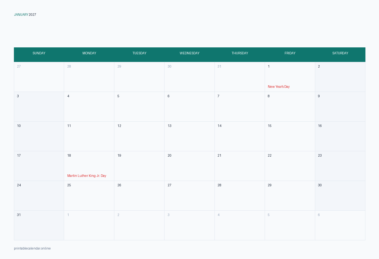Screen dimensions: 379x259
Task: Click the grayed December 31 date
Action: coord(220,67)
